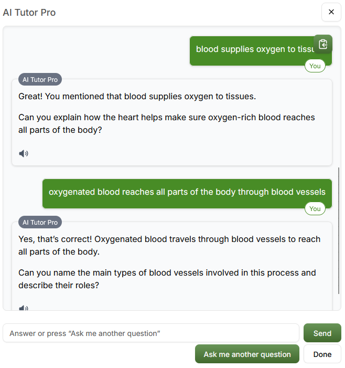
Task: Click the speaker icon under the blood vessels question
Action: [x=24, y=308]
